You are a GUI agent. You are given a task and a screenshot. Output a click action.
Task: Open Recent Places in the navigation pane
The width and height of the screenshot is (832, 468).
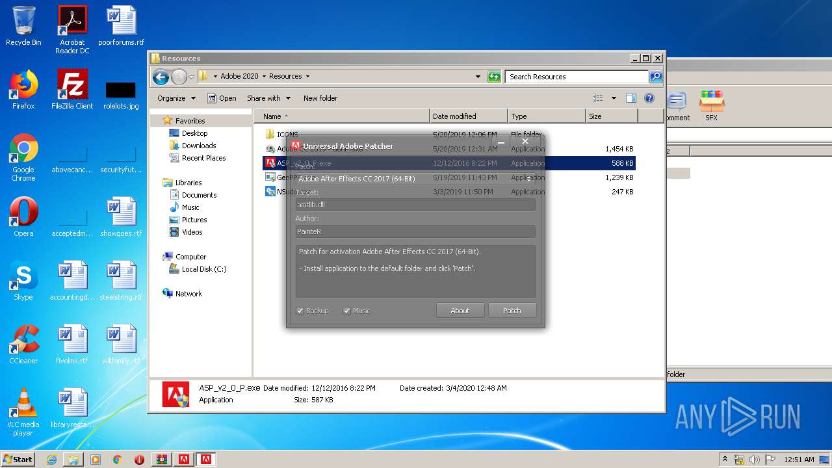pos(203,158)
